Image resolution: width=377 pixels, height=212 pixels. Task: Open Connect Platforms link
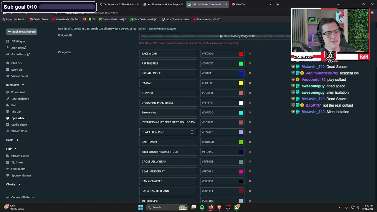click(x=23, y=197)
